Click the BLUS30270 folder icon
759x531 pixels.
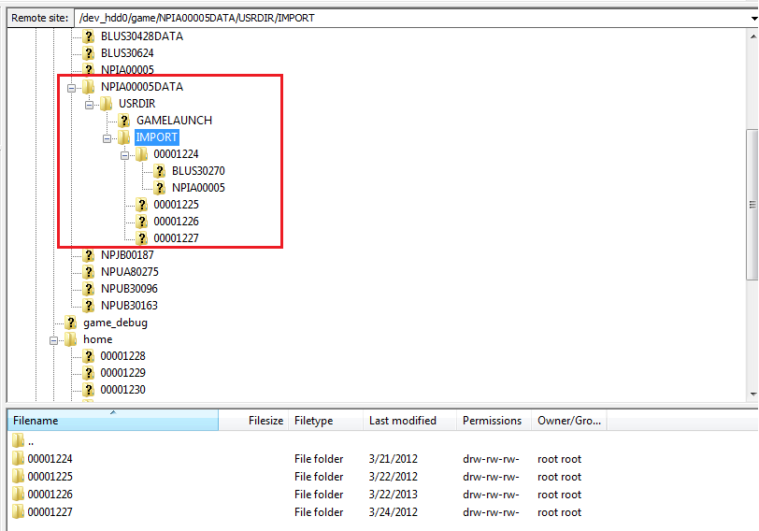tap(159, 171)
